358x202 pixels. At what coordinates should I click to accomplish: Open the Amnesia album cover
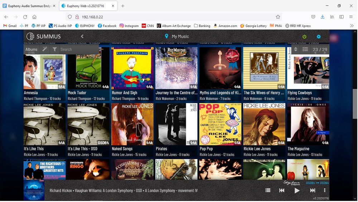click(x=44, y=68)
